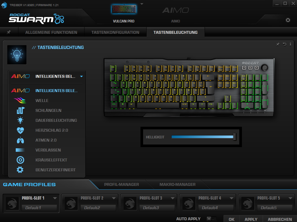Open the Profil-Slot 2 dropdown arrow
The image size is (297, 222).
point(114,198)
